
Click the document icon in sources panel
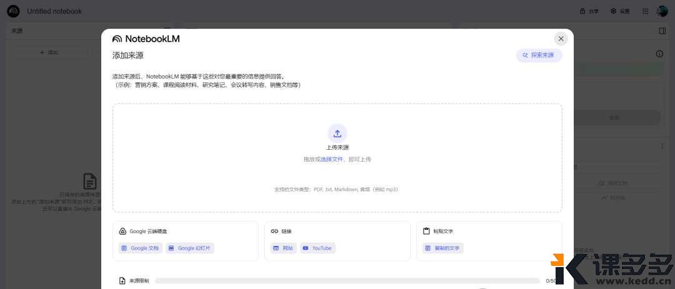pos(89,181)
